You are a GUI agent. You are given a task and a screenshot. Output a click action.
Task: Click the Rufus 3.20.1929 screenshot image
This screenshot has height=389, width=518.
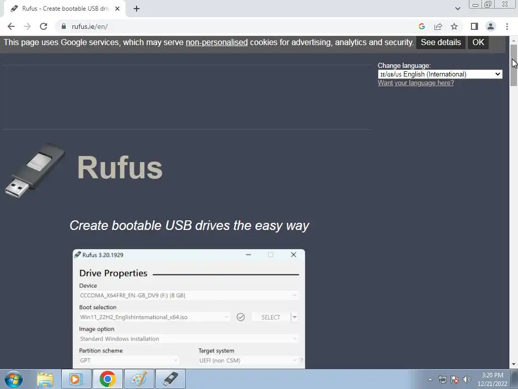tap(189, 309)
